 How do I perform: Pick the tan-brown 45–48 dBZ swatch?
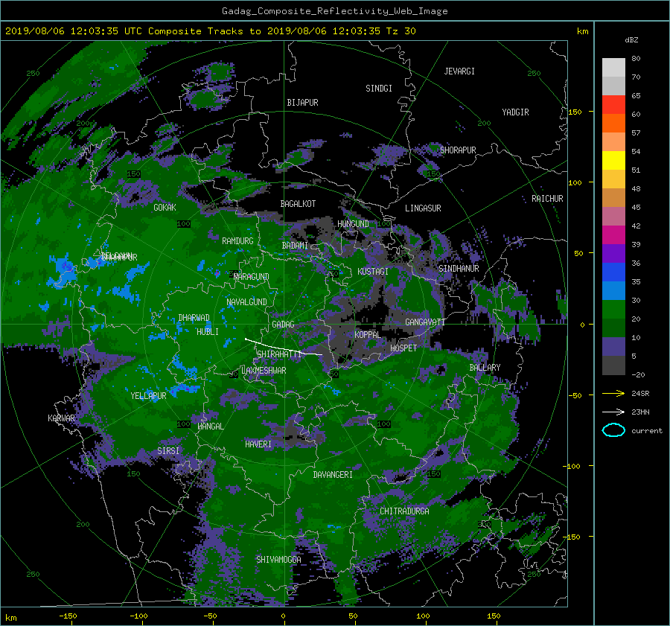point(613,198)
